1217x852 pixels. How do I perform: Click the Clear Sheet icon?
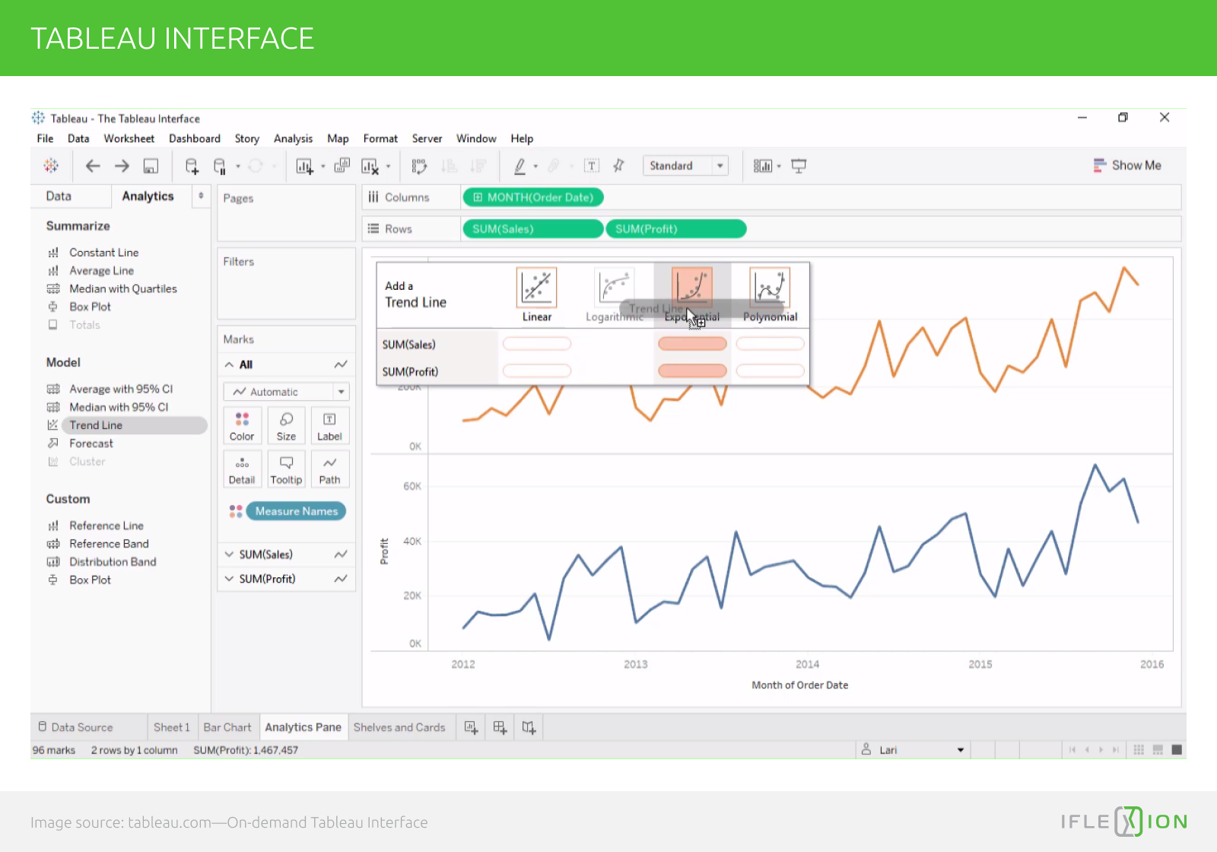click(370, 166)
